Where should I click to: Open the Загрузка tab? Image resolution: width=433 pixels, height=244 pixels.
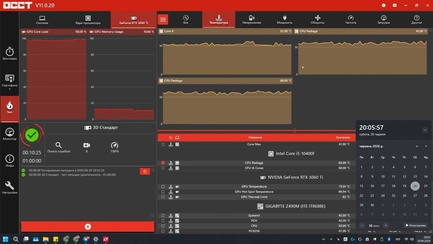383,20
